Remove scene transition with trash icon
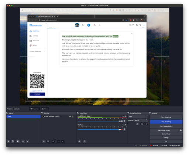Viewport: 189px width, 155px height. tap(142, 124)
